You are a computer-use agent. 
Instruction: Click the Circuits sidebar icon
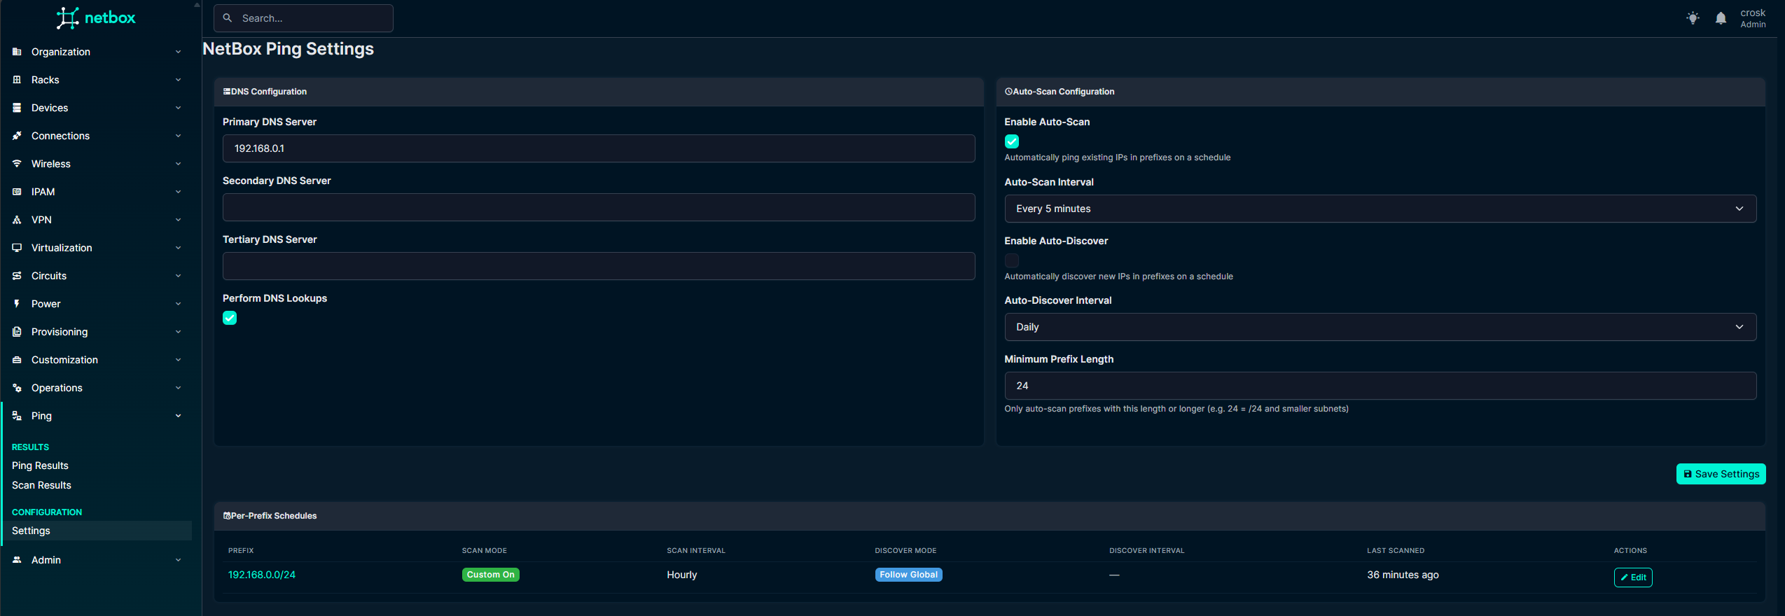[17, 276]
